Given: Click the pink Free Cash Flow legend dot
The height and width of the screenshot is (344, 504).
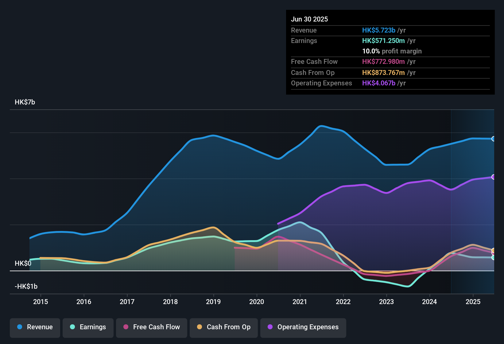Looking at the screenshot, I should pyautogui.click(x=126, y=327).
